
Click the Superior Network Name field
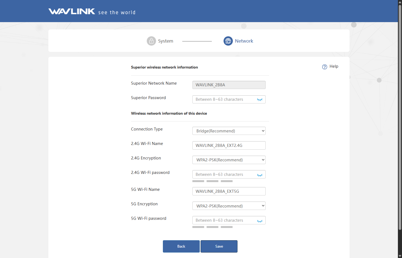(x=229, y=85)
